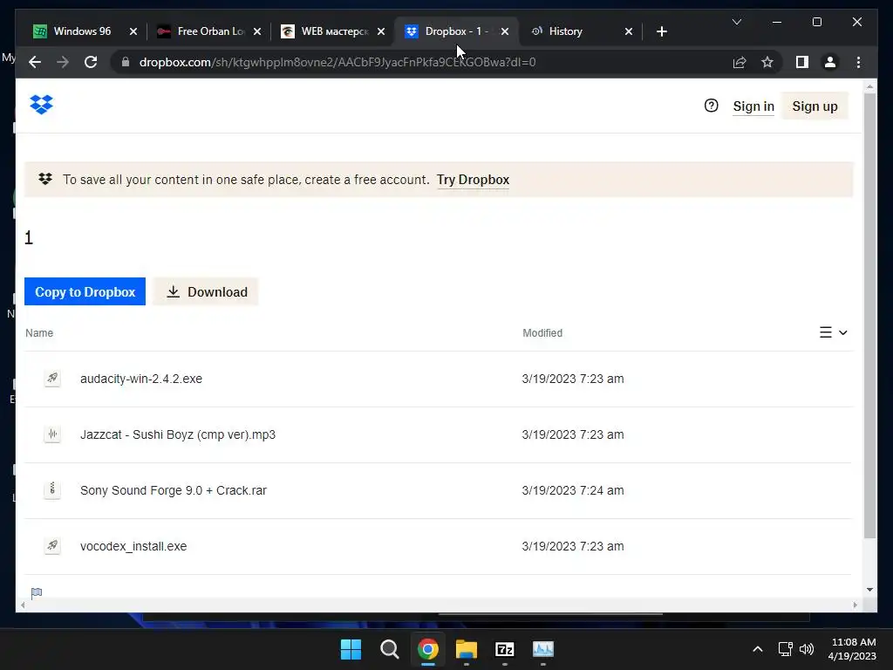The image size is (893, 670).
Task: Sort by the Modified column header
Action: tap(542, 332)
